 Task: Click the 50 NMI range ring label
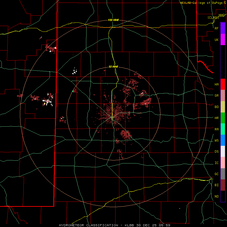[x=113, y=67]
